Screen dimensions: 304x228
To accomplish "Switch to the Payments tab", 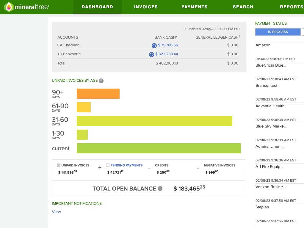I will (x=195, y=7).
